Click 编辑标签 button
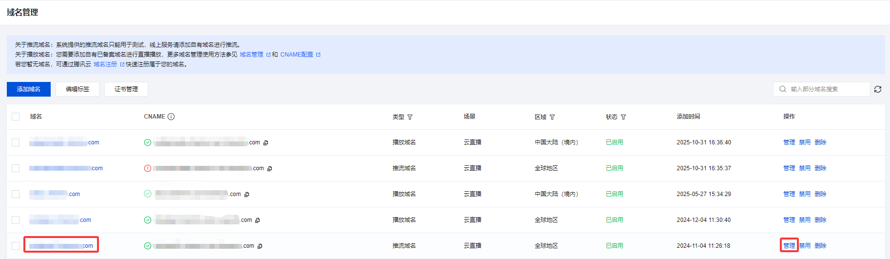The height and width of the screenshot is (259, 890). pyautogui.click(x=77, y=89)
